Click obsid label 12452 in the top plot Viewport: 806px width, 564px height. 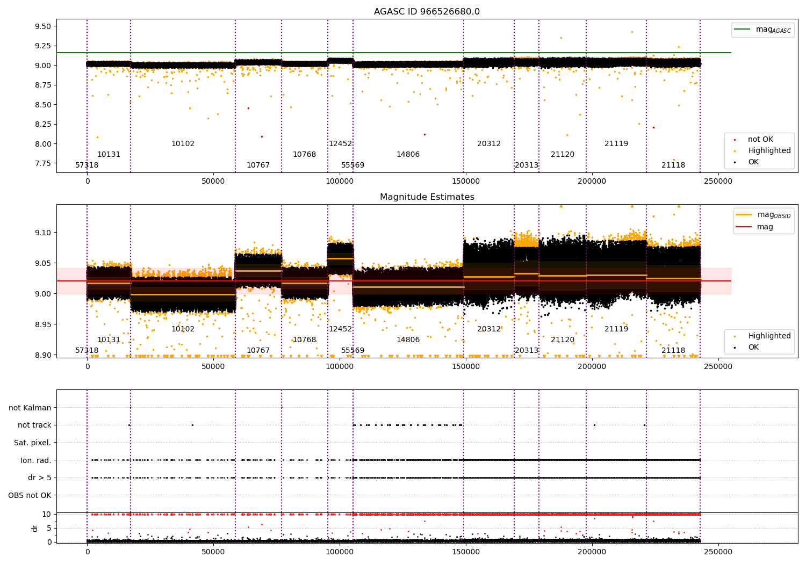[340, 143]
